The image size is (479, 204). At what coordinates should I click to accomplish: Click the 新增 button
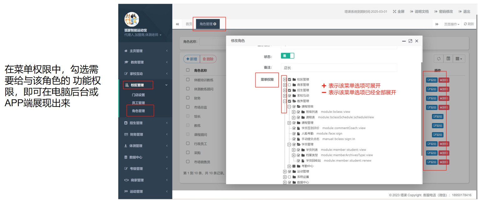192,59
